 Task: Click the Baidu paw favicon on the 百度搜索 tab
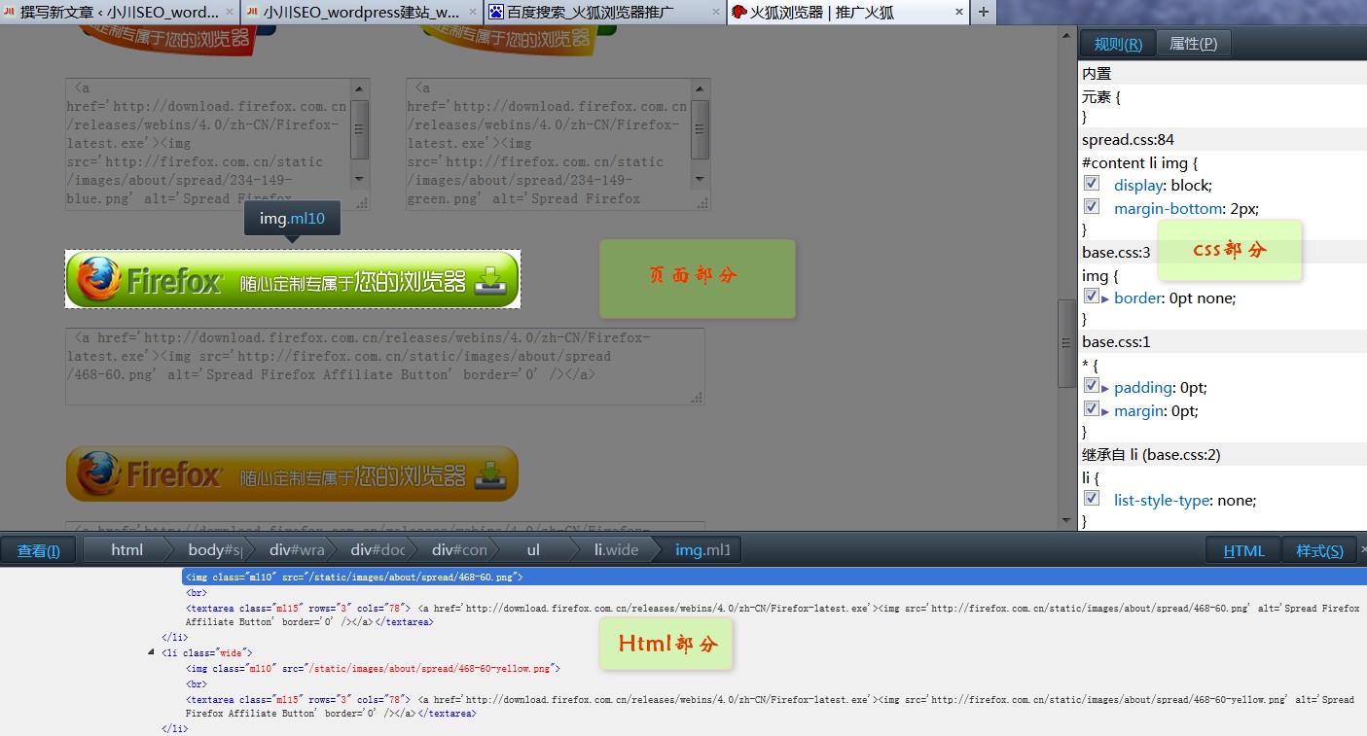(x=496, y=13)
